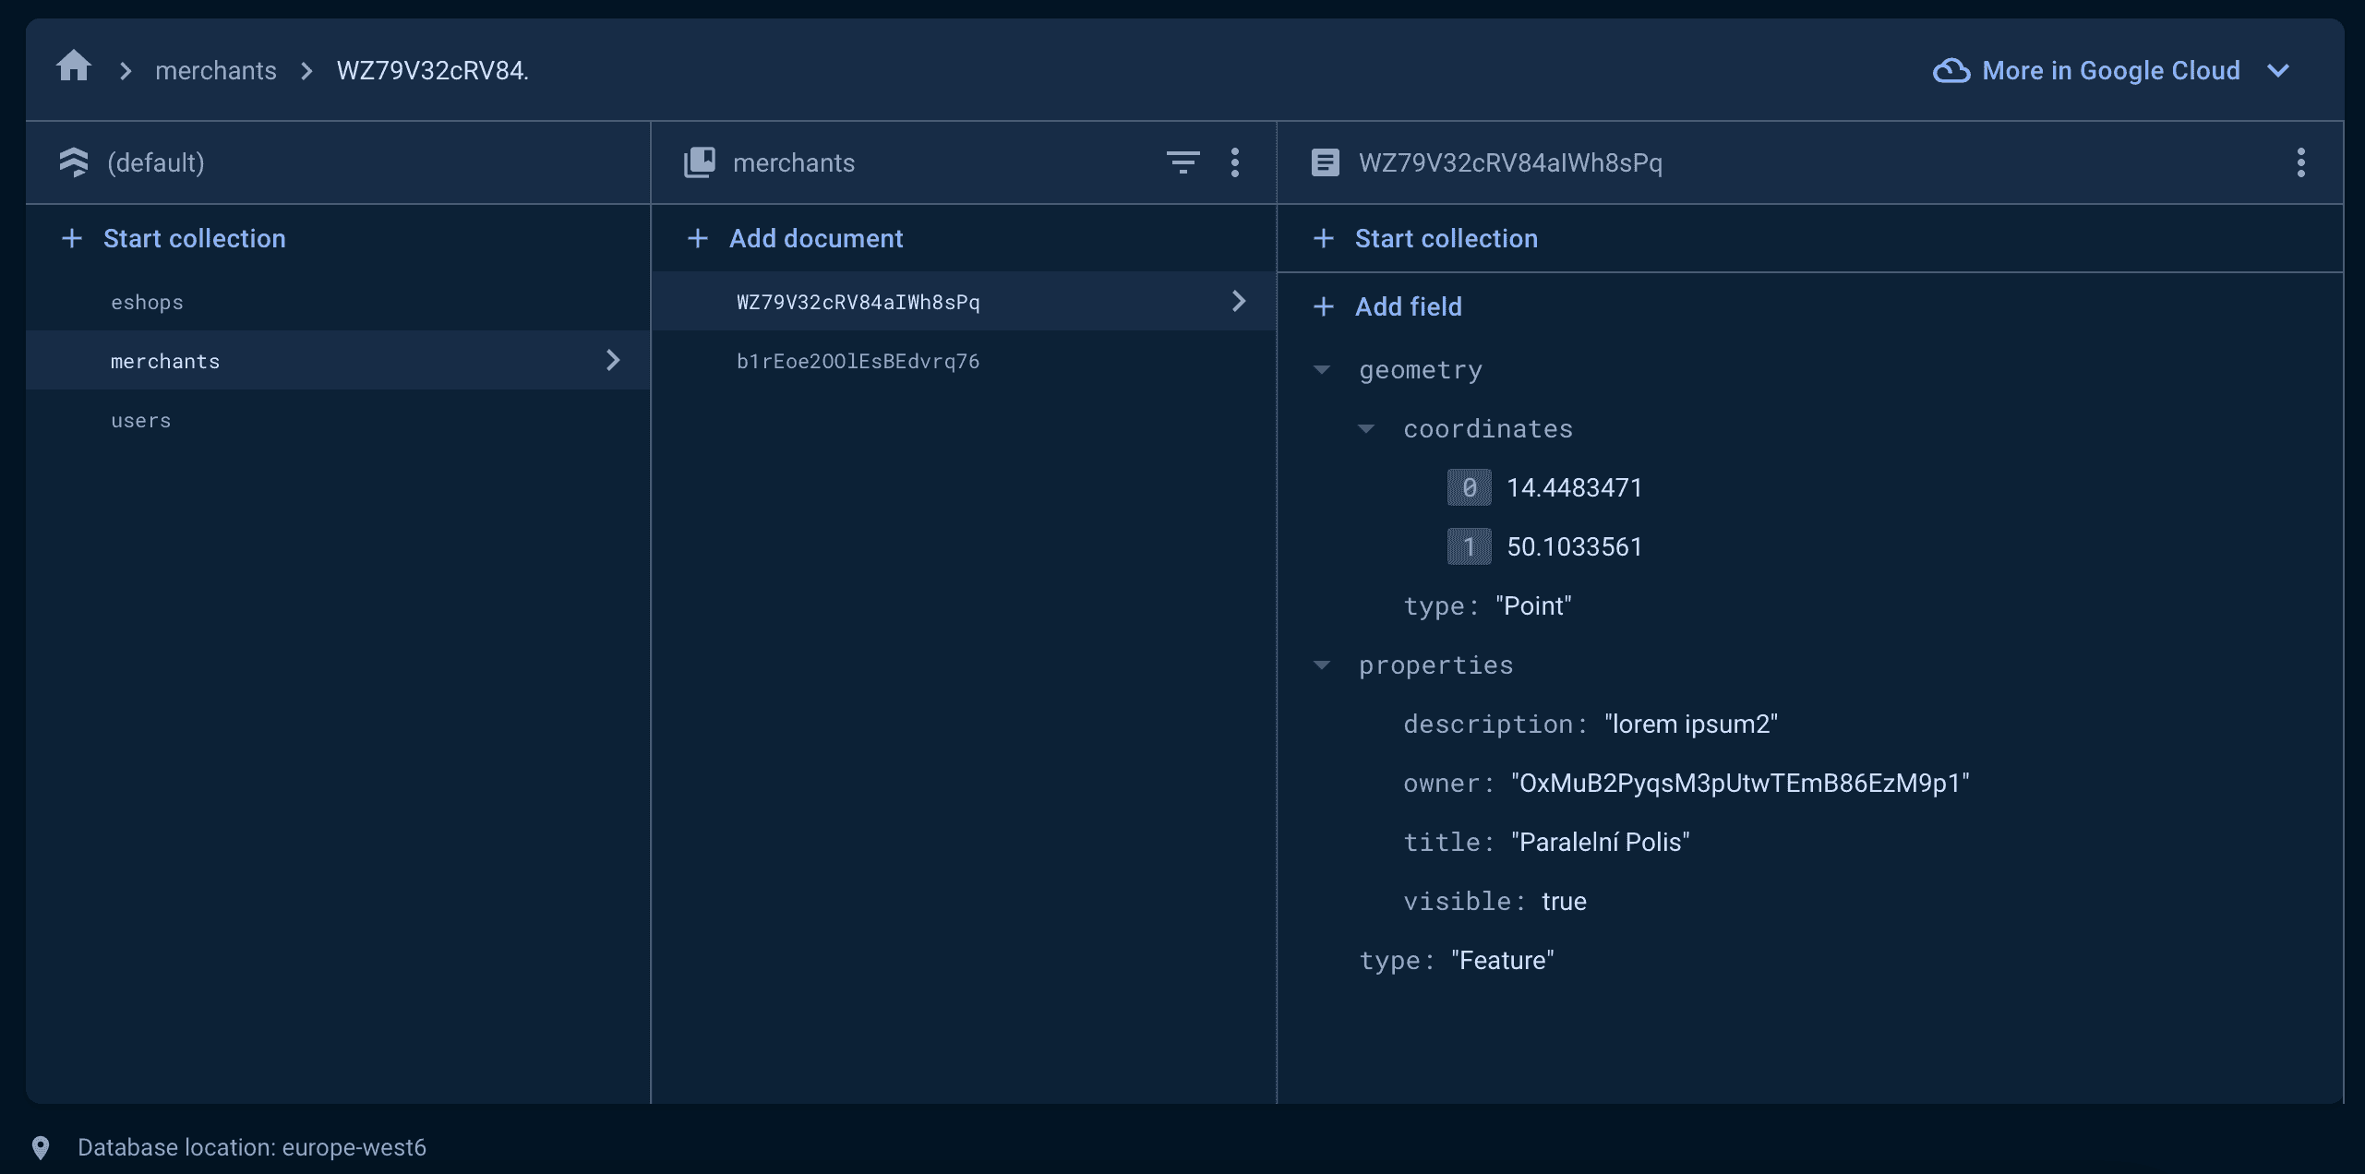
Task: Click the collection icon next to merchants header
Action: tap(701, 161)
